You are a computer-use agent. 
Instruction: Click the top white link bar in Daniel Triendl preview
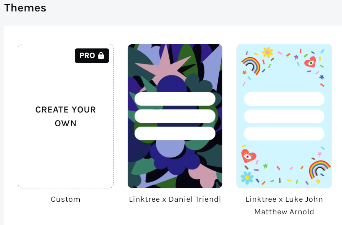[x=175, y=99]
